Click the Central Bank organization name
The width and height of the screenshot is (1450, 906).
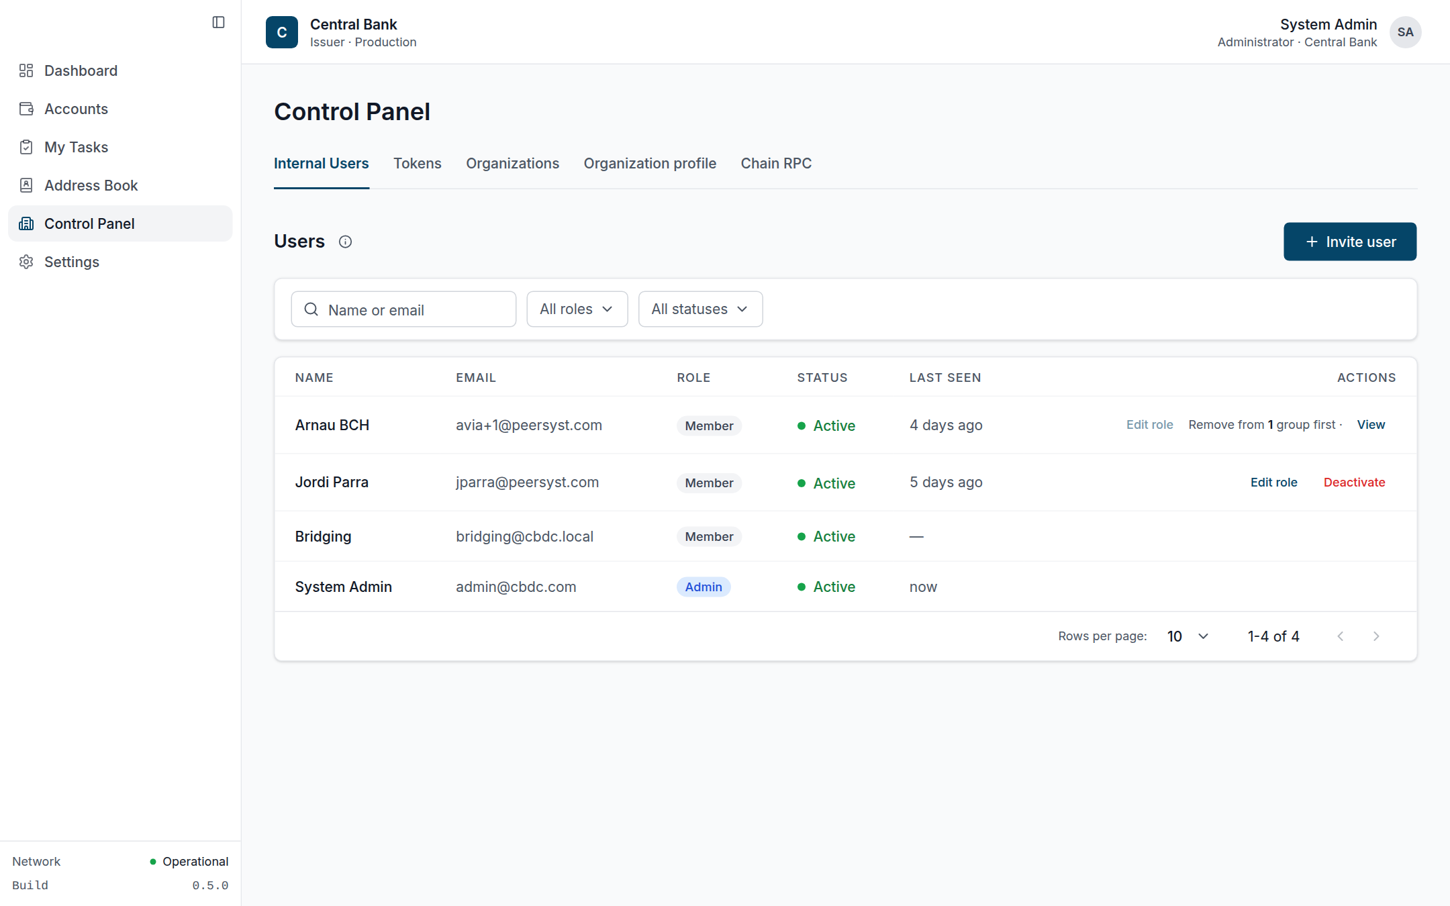353,24
